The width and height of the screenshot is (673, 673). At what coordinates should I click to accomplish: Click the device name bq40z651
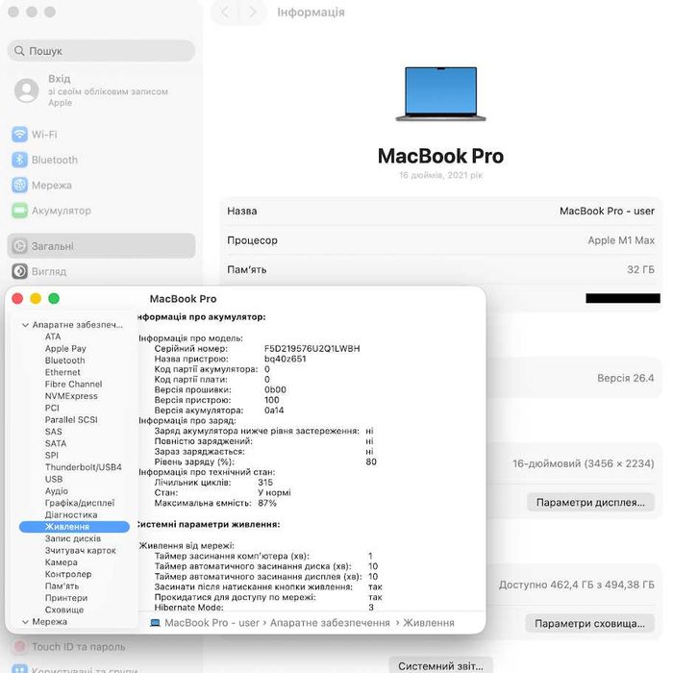(x=285, y=359)
